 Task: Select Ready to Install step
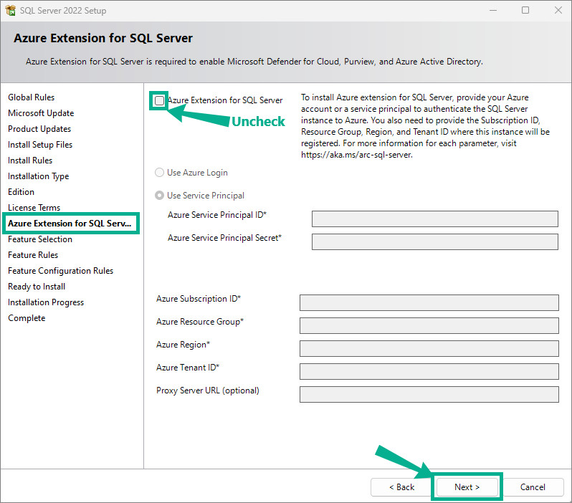pos(37,287)
